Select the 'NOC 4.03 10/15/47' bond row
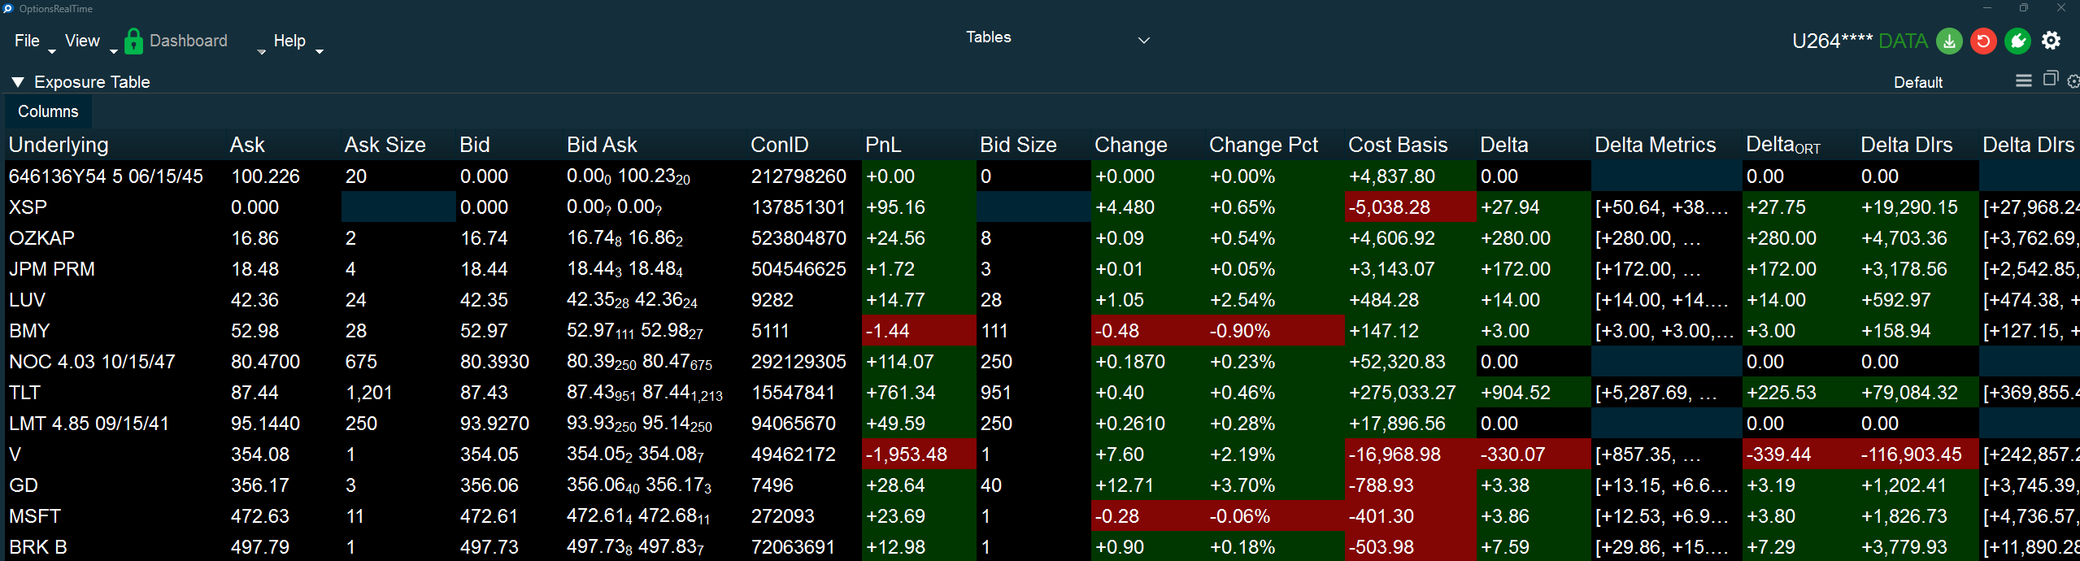Screen dimensions: 2080x561 92,362
